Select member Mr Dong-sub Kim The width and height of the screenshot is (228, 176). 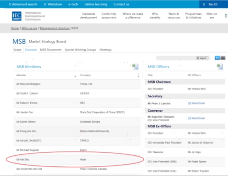(26, 131)
